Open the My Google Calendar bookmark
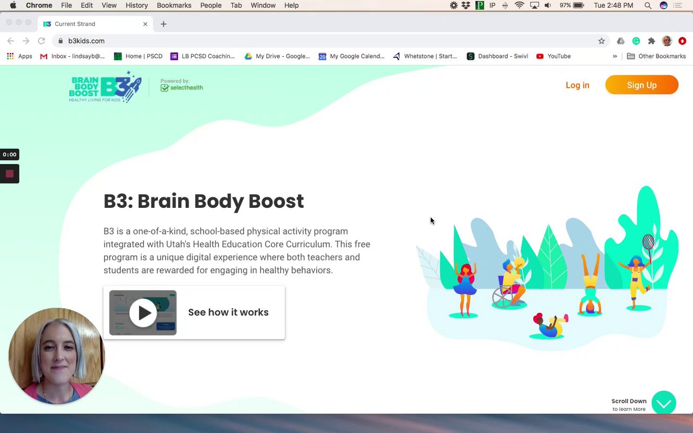The image size is (693, 433). pos(351,56)
